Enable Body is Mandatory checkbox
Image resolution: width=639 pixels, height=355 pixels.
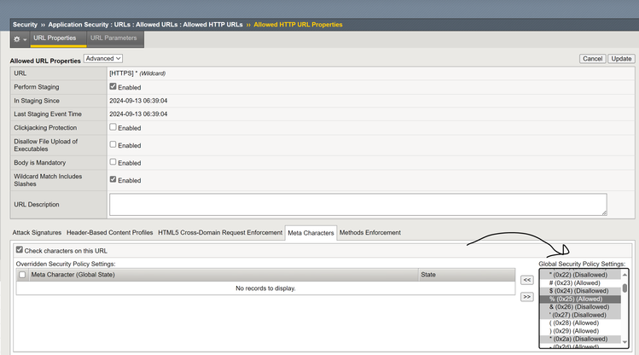113,162
